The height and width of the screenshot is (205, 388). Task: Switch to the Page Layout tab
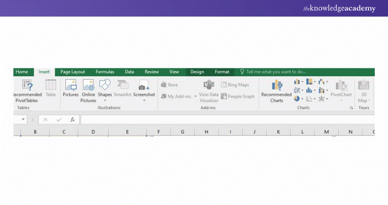click(73, 72)
